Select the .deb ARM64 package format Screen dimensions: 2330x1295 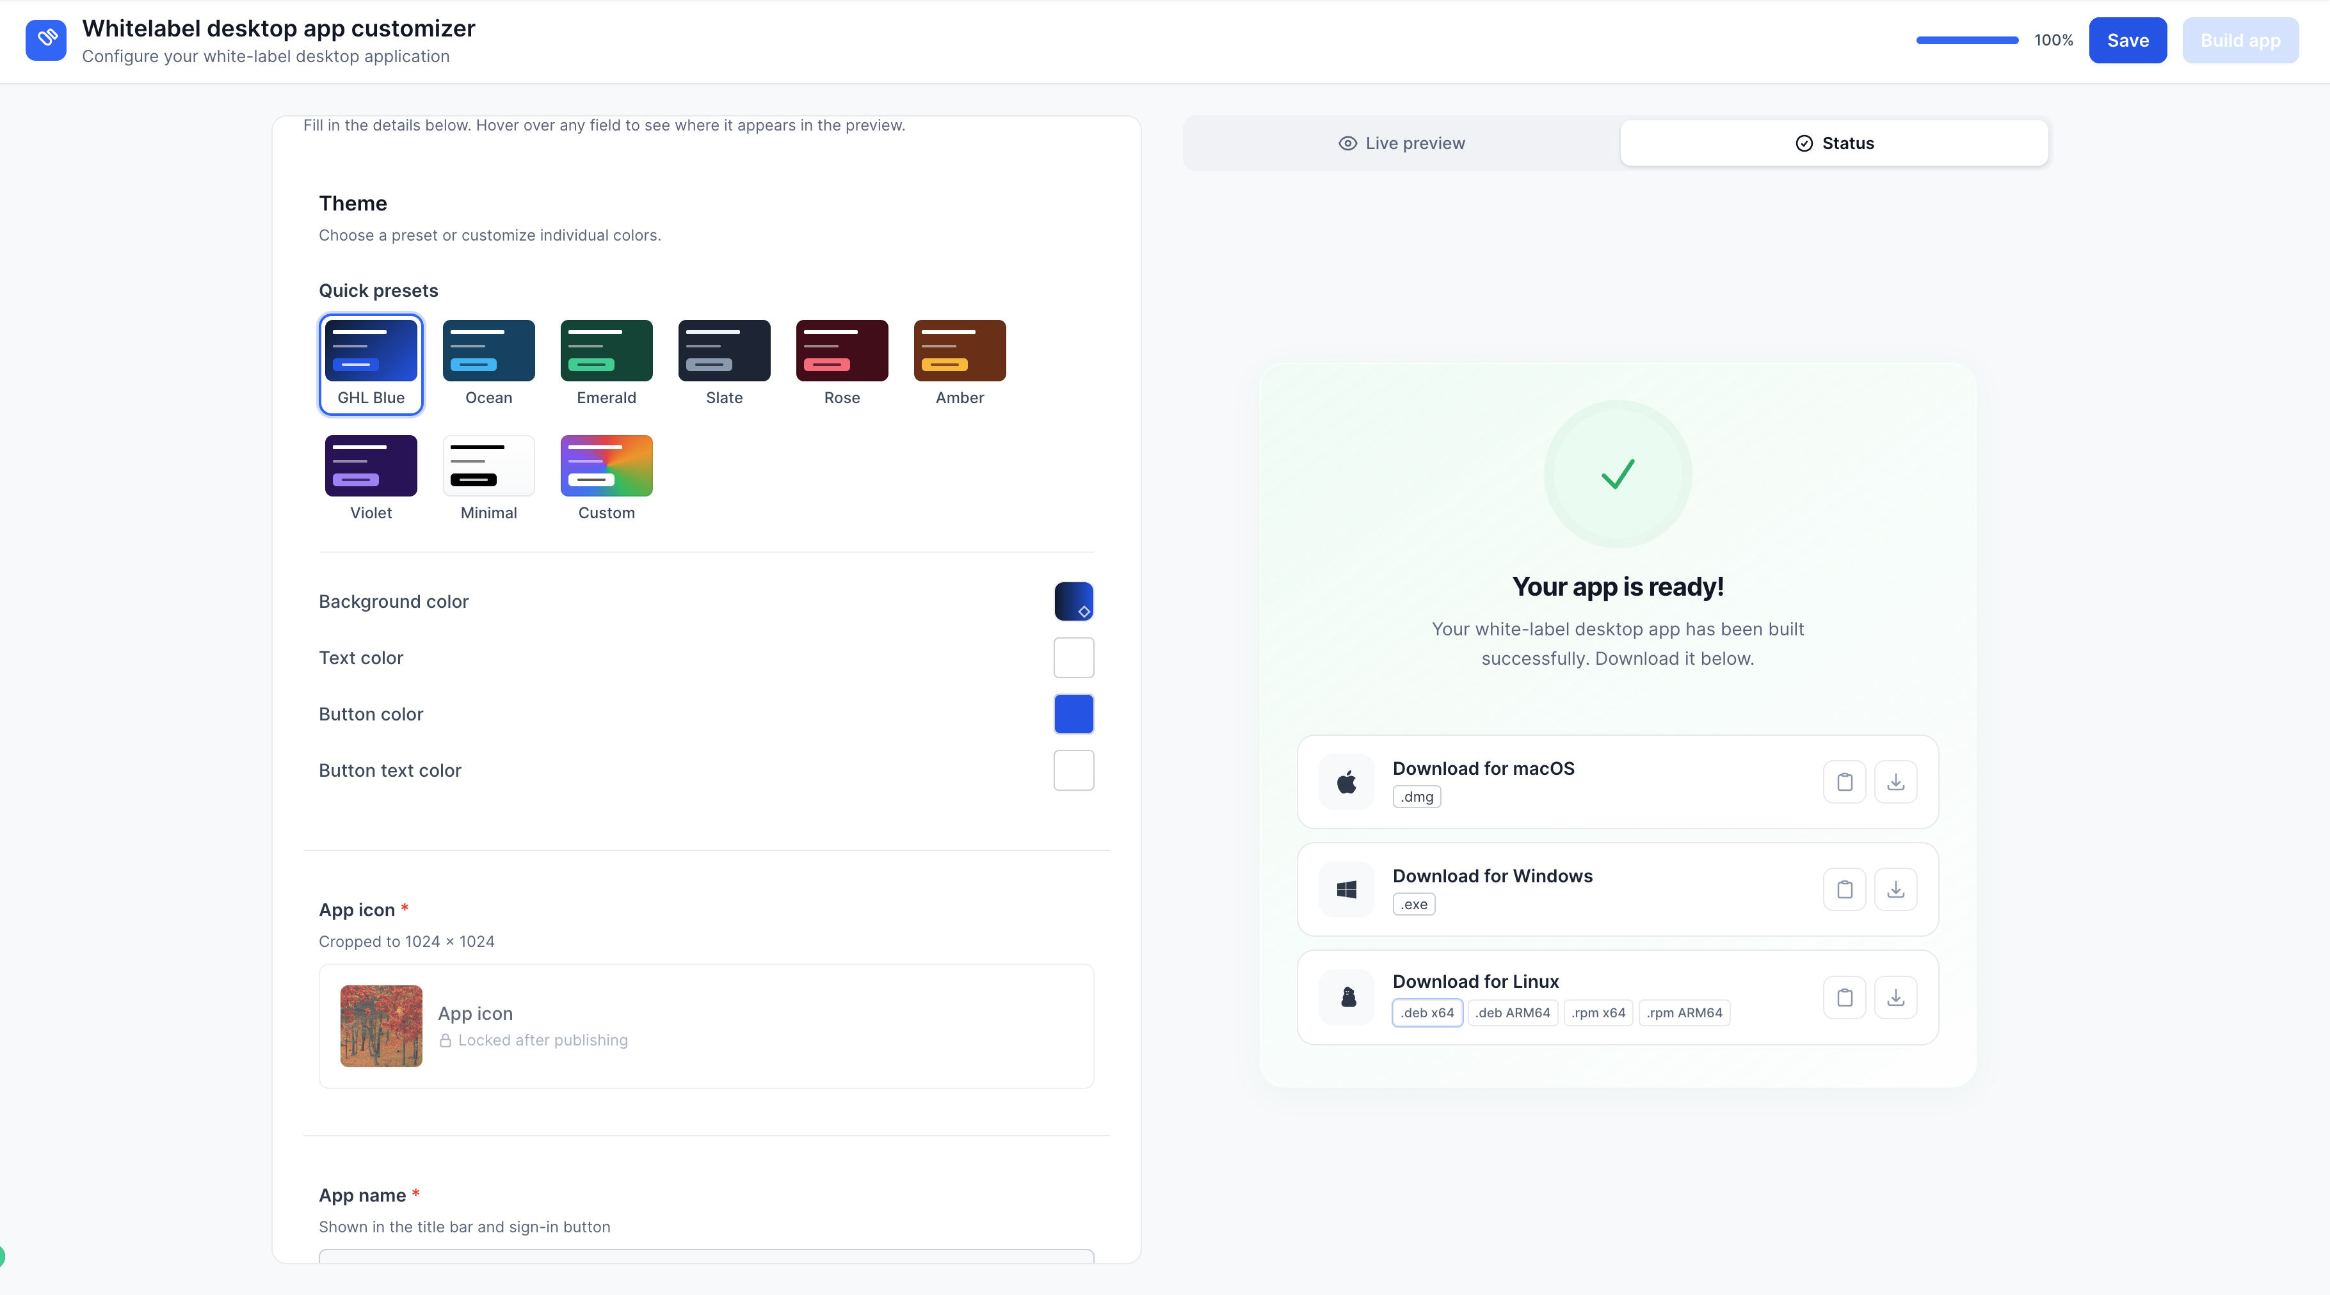click(x=1513, y=1013)
